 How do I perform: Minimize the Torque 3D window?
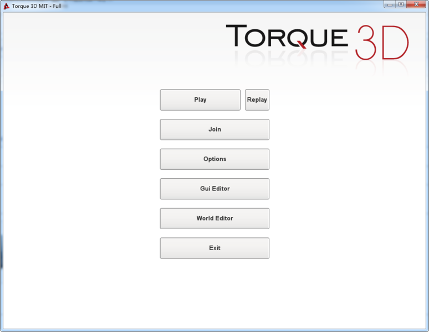tap(390, 4)
